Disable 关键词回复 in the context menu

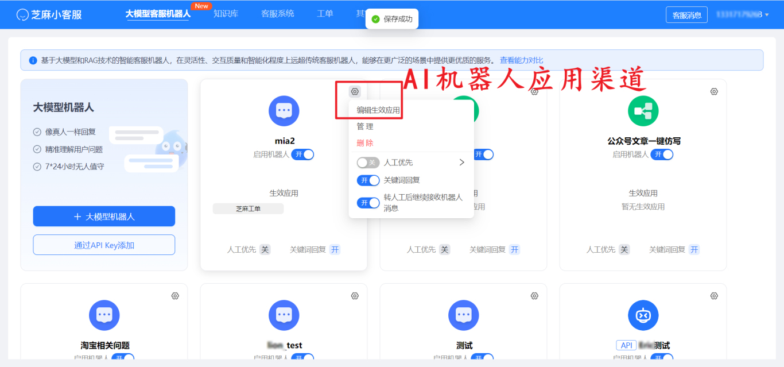pos(367,180)
